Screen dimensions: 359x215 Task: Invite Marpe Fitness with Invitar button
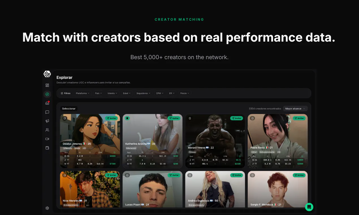pos(236,118)
